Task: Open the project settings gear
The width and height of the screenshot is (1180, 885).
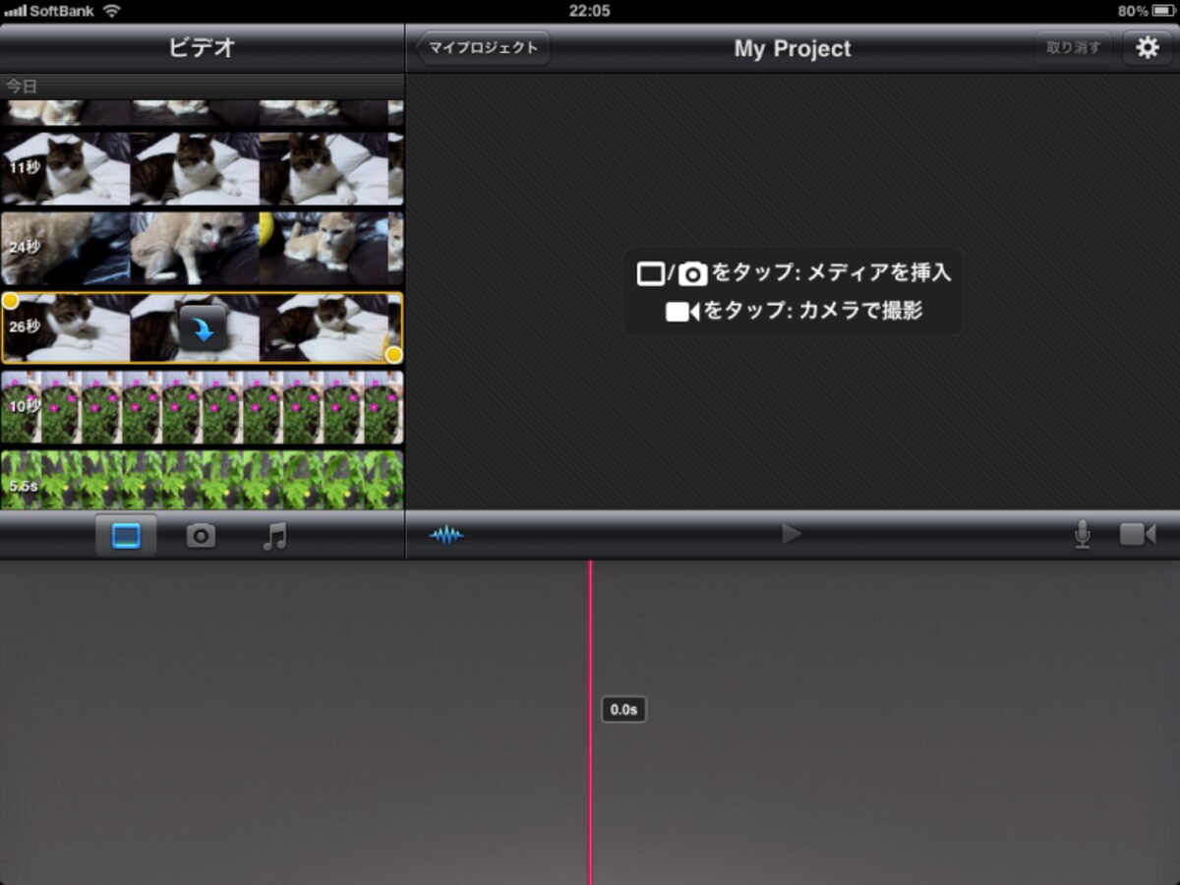Action: tap(1147, 48)
